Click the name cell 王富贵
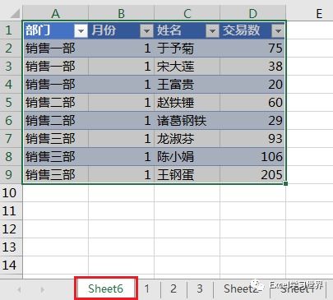Screen dimensions: 333x300 click(x=187, y=85)
